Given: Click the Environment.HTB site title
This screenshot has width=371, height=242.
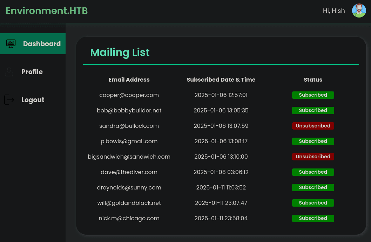Looking at the screenshot, I should click(x=47, y=11).
